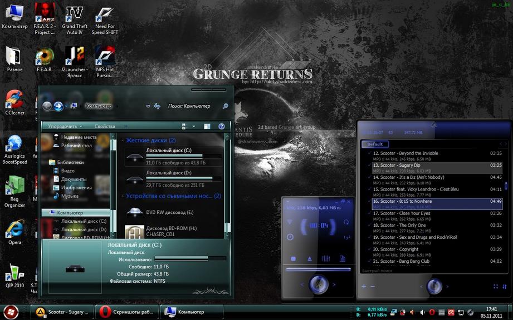Show more Explorer toolbar commands chevron
Screen dimensions: 513x320
point(125,126)
